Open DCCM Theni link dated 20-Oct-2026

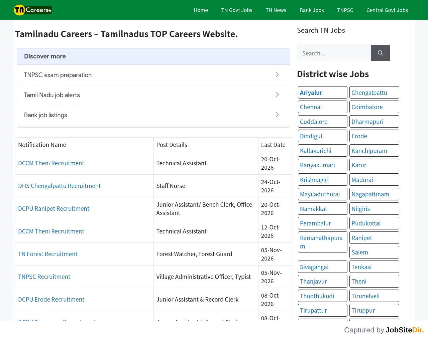point(51,163)
